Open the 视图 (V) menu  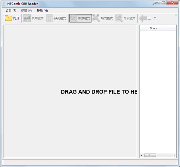point(26,11)
